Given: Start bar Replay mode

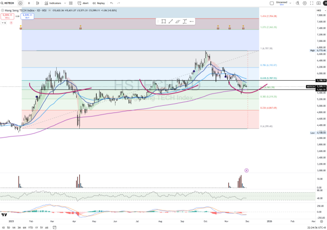Looking at the screenshot, I should click(x=99, y=3).
